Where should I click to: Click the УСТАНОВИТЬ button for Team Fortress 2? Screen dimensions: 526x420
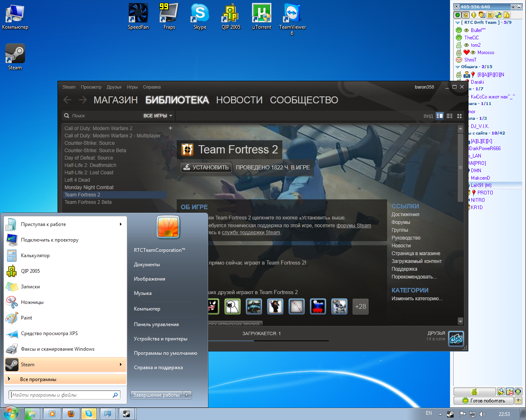(206, 167)
